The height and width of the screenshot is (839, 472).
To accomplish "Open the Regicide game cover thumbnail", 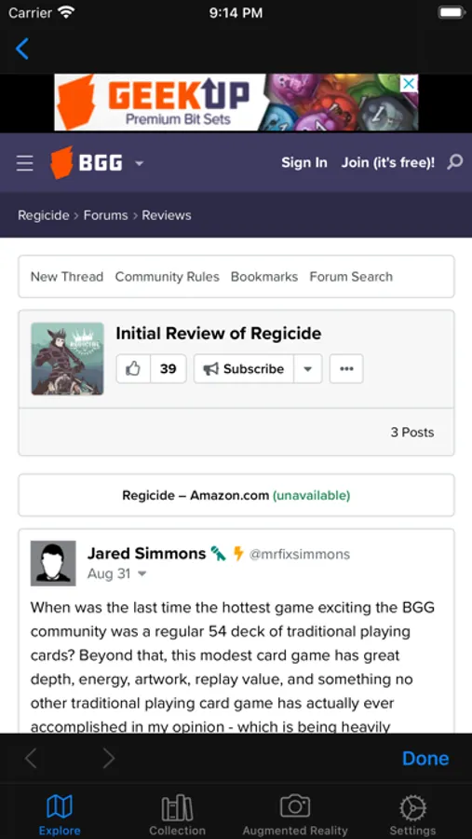I will point(67,359).
